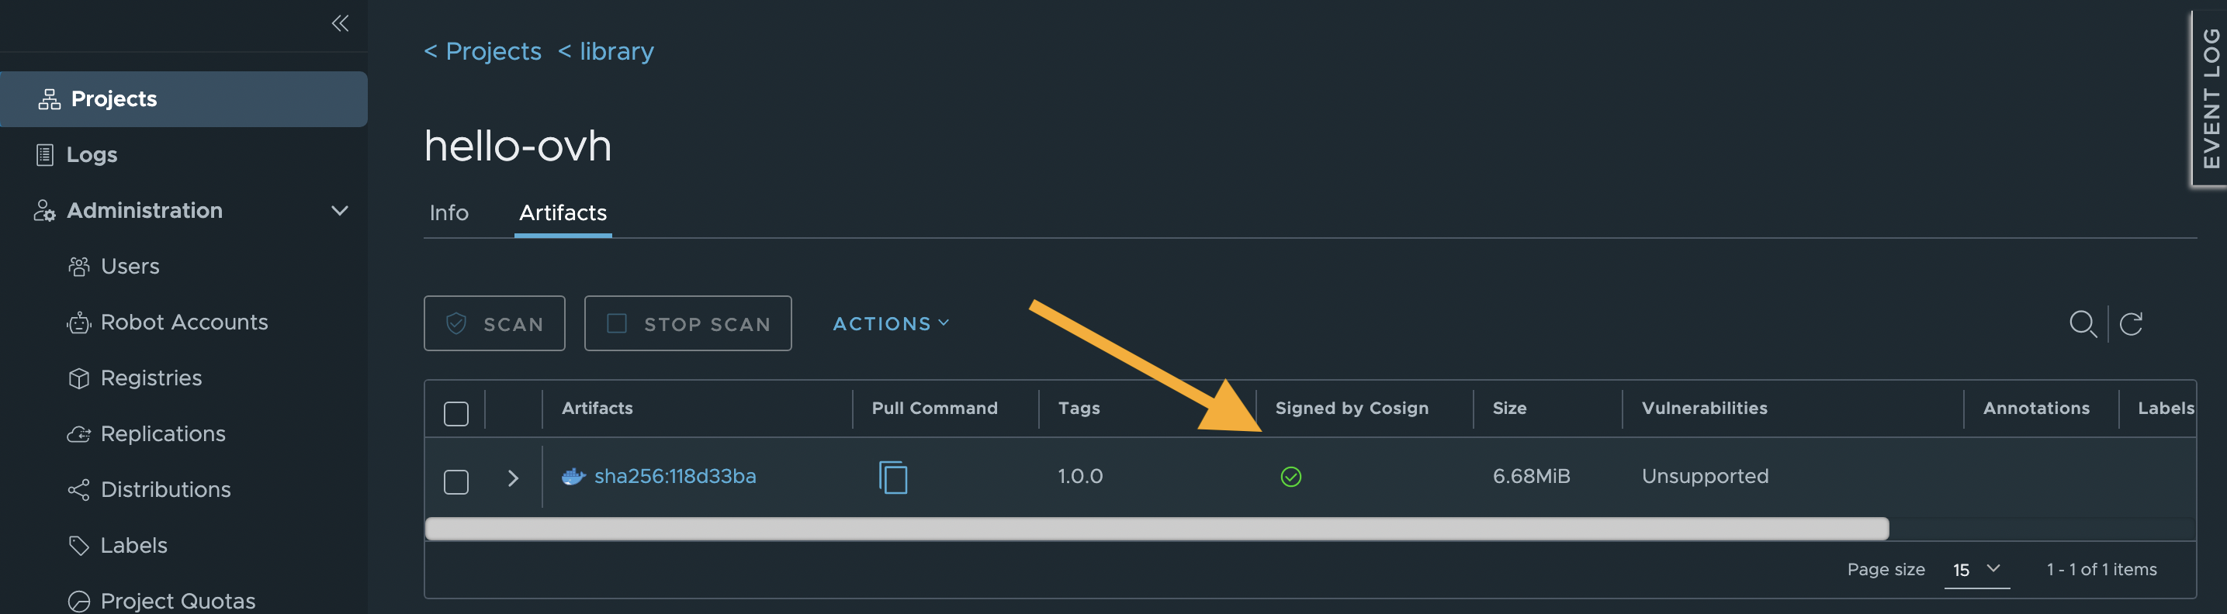
Task: Check the sha256:118d33ba artifact row
Action: 455,482
